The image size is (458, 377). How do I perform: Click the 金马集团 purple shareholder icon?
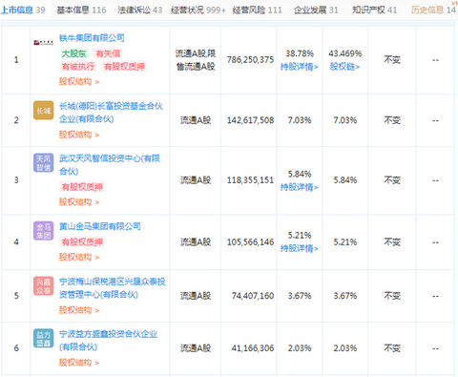[x=44, y=231]
